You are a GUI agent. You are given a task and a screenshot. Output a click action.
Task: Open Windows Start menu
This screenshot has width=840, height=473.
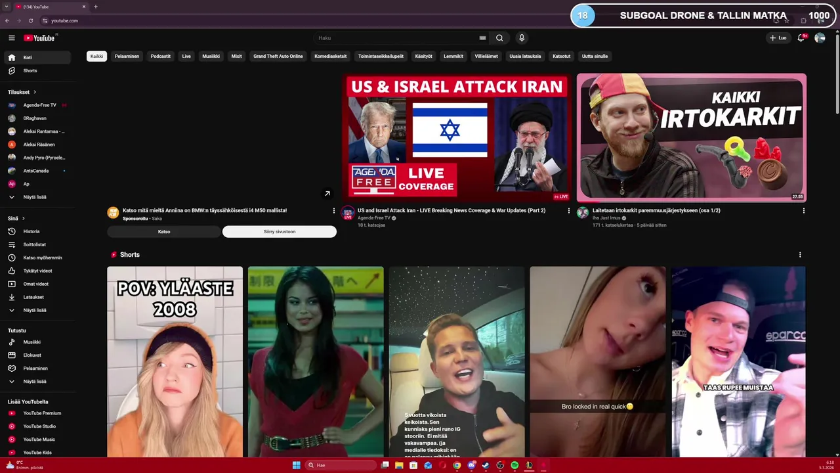[296, 465]
